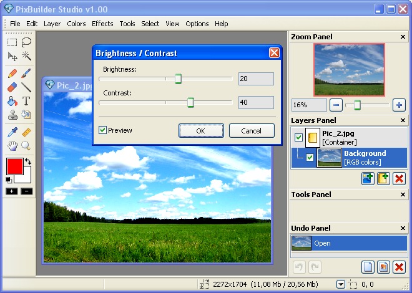This screenshot has width=412, height=293.
Task: Close the Layers Panel
Action: click(x=403, y=120)
